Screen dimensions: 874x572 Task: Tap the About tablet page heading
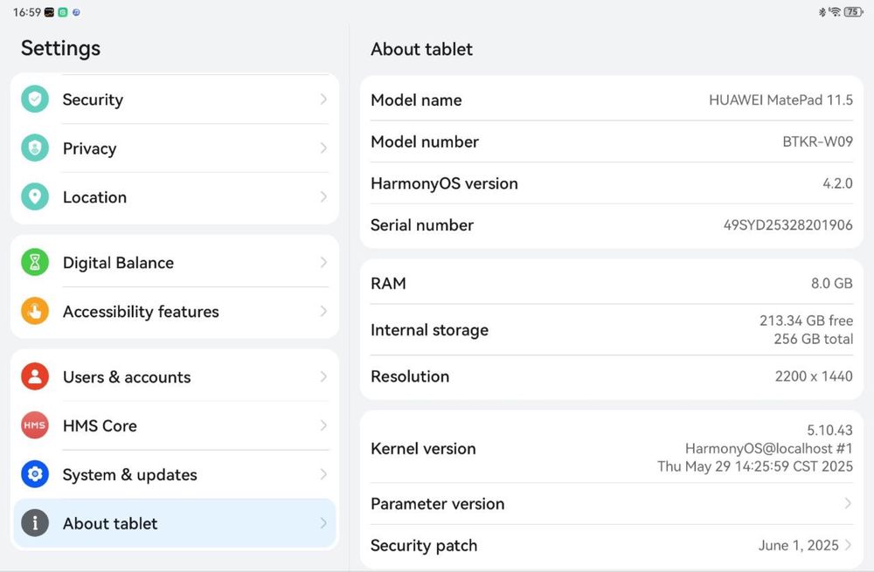click(x=421, y=50)
